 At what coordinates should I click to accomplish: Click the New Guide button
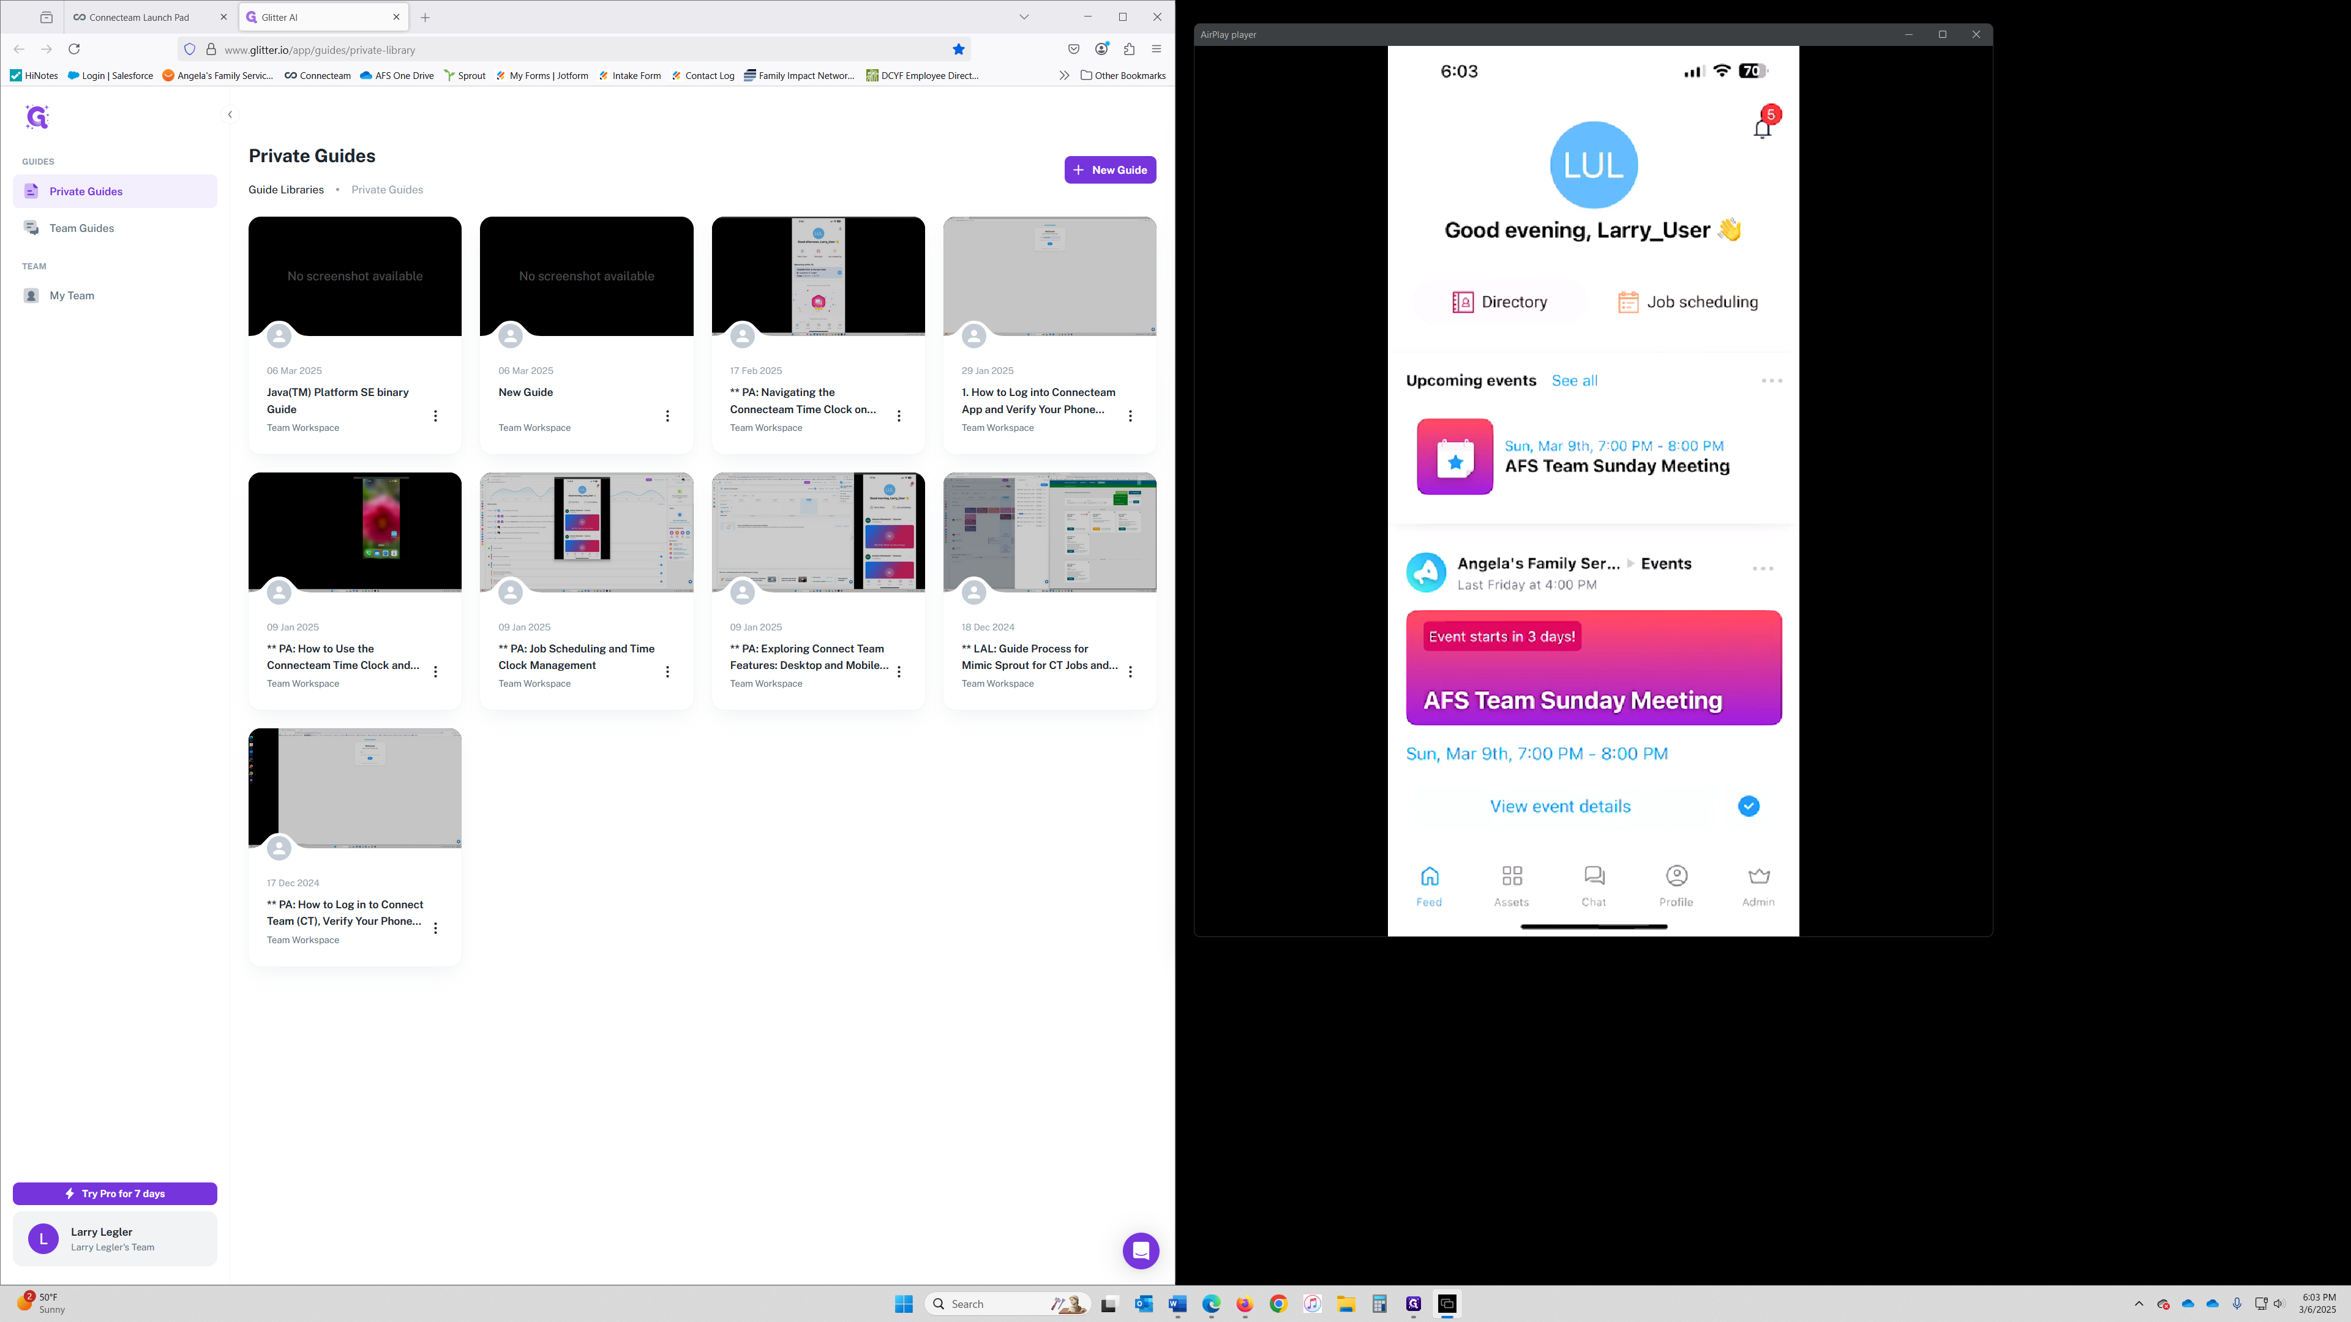point(1110,170)
